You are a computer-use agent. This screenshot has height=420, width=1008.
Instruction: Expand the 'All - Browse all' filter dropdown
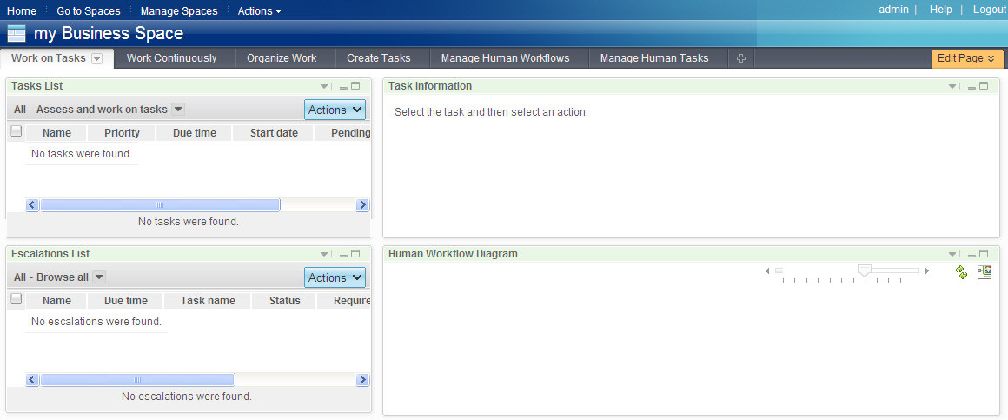coord(99,277)
